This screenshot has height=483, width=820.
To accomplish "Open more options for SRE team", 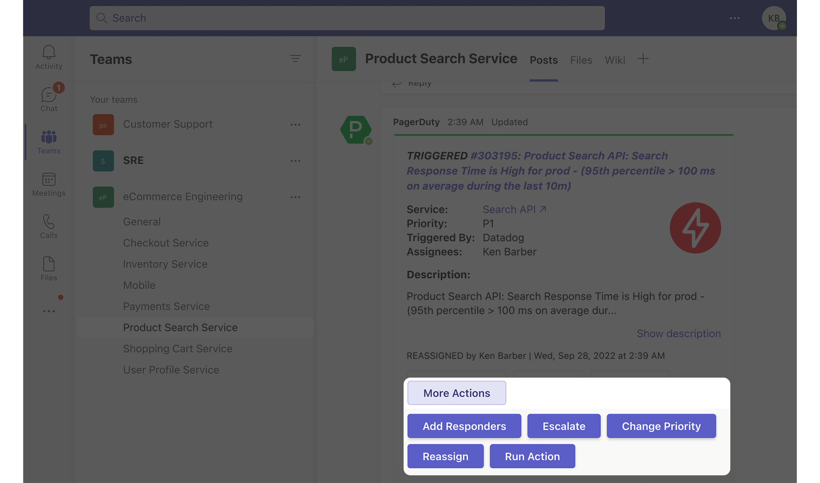I will tap(295, 161).
